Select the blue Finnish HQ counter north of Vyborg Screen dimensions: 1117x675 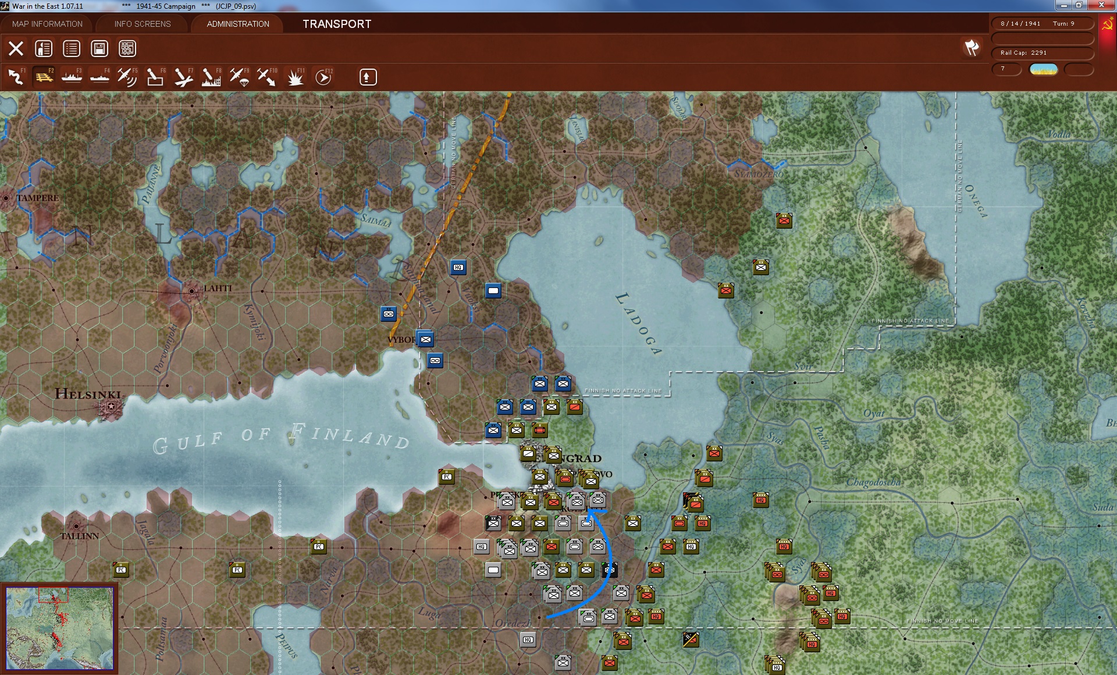click(x=458, y=267)
